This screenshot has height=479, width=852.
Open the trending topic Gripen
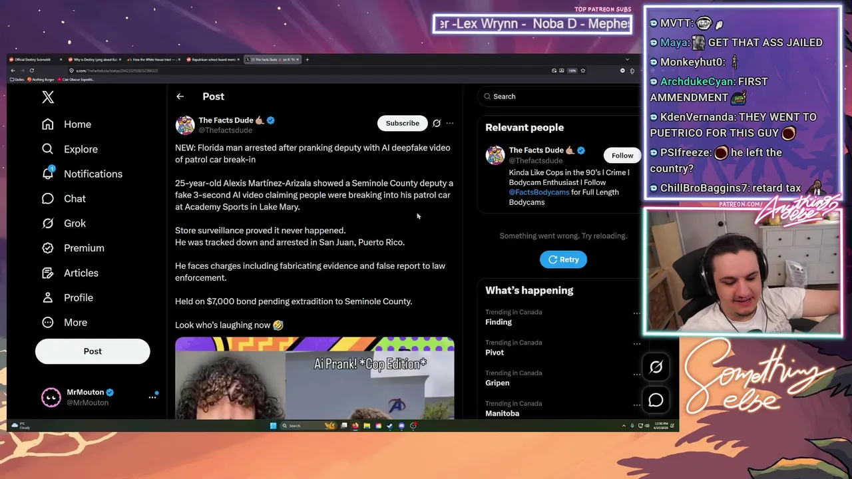coord(497,383)
